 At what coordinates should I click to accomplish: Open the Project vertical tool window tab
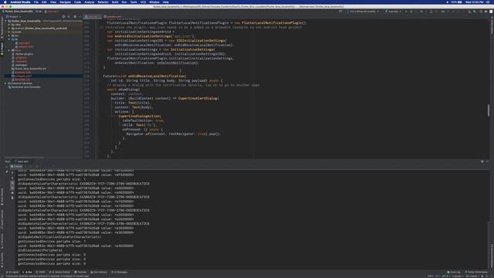pos(2,48)
